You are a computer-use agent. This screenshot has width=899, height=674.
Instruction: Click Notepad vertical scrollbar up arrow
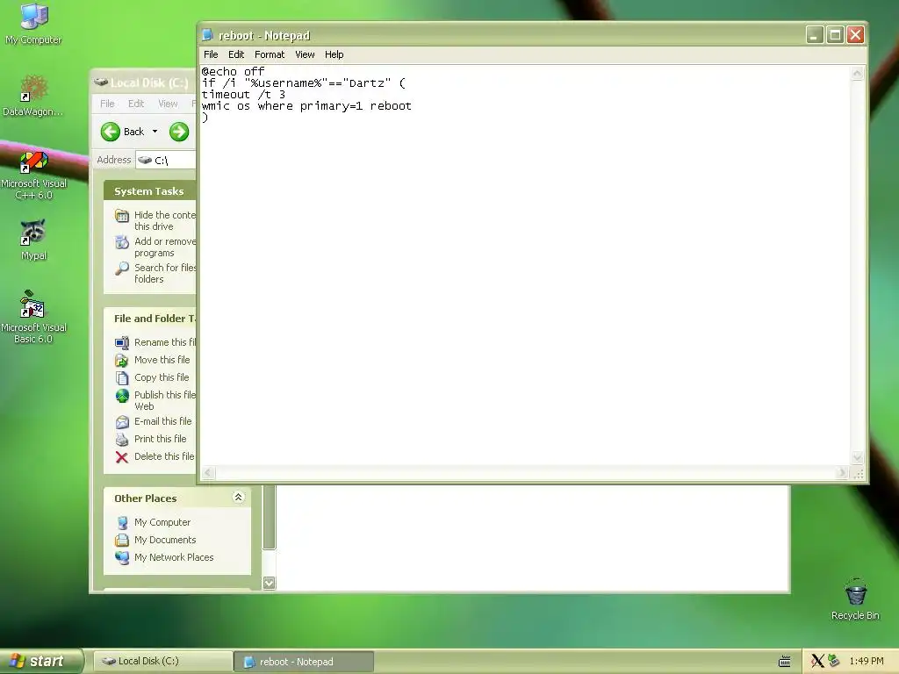[x=857, y=74]
